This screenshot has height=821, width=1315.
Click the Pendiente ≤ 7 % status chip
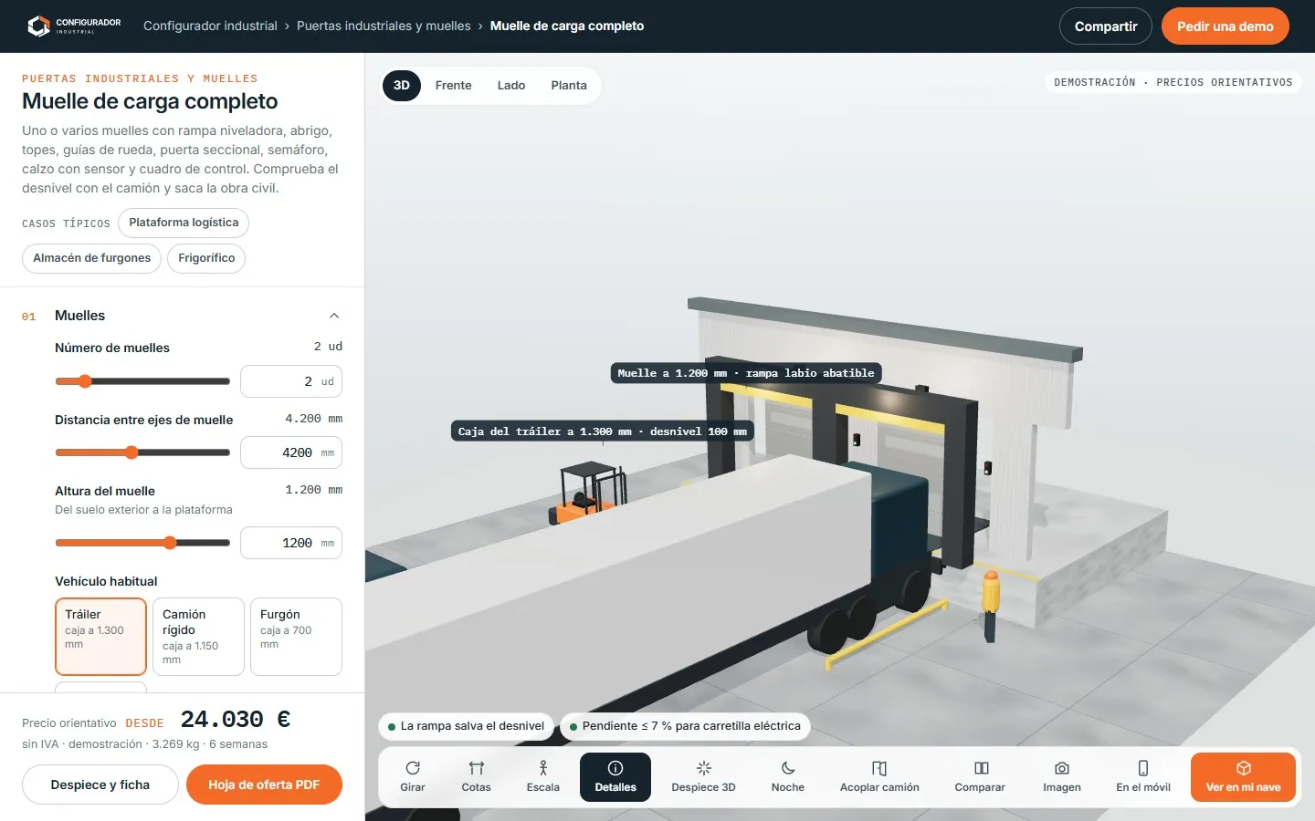(x=685, y=726)
